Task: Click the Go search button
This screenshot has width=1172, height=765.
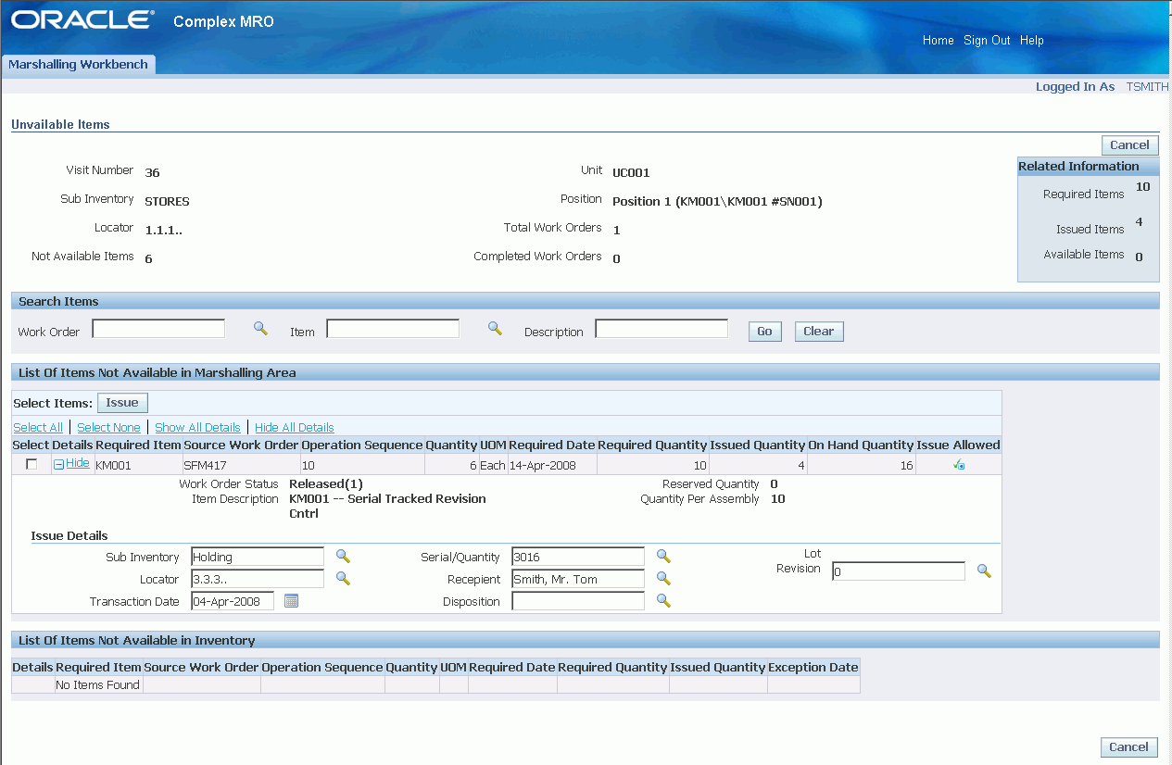Action: [764, 332]
